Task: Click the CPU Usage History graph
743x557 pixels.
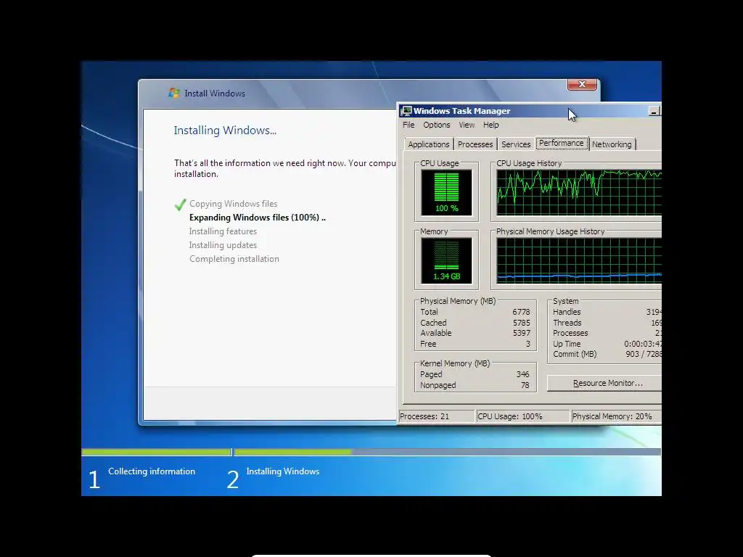Action: [x=578, y=192]
